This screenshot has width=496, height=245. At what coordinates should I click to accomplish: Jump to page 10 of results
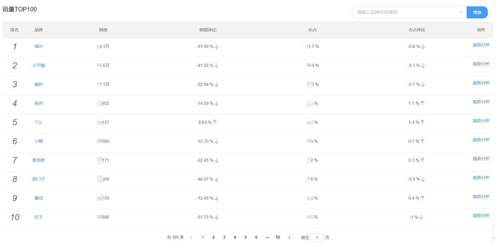(x=278, y=237)
